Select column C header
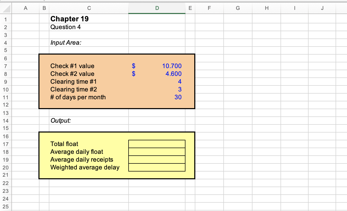347x211 pixels. 89,8
